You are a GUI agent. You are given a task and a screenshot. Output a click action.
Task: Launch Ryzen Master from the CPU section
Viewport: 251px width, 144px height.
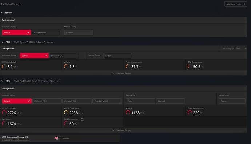pyautogui.click(x=234, y=49)
